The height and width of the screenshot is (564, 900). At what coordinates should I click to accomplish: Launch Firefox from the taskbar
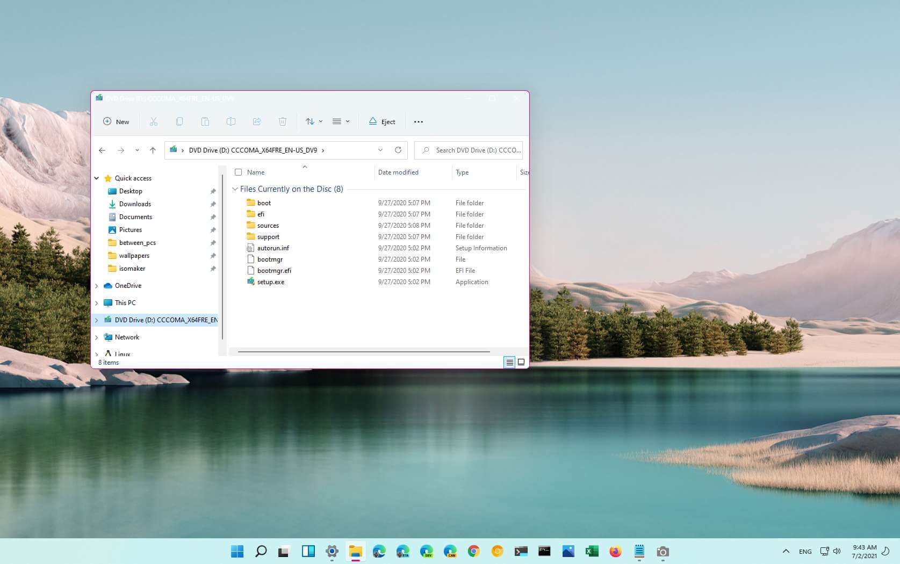click(615, 551)
